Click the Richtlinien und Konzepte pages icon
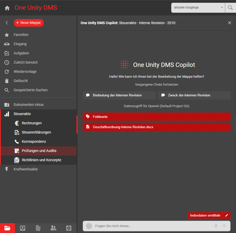Screen dimensions: 236x233 (x=17, y=160)
